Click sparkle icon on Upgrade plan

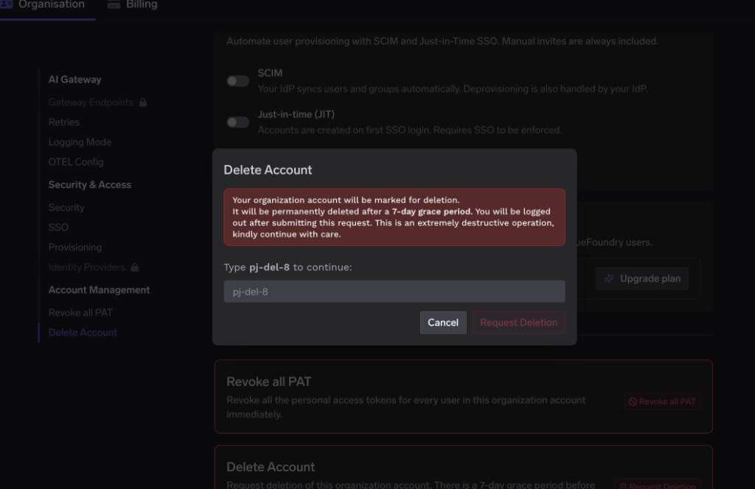608,278
